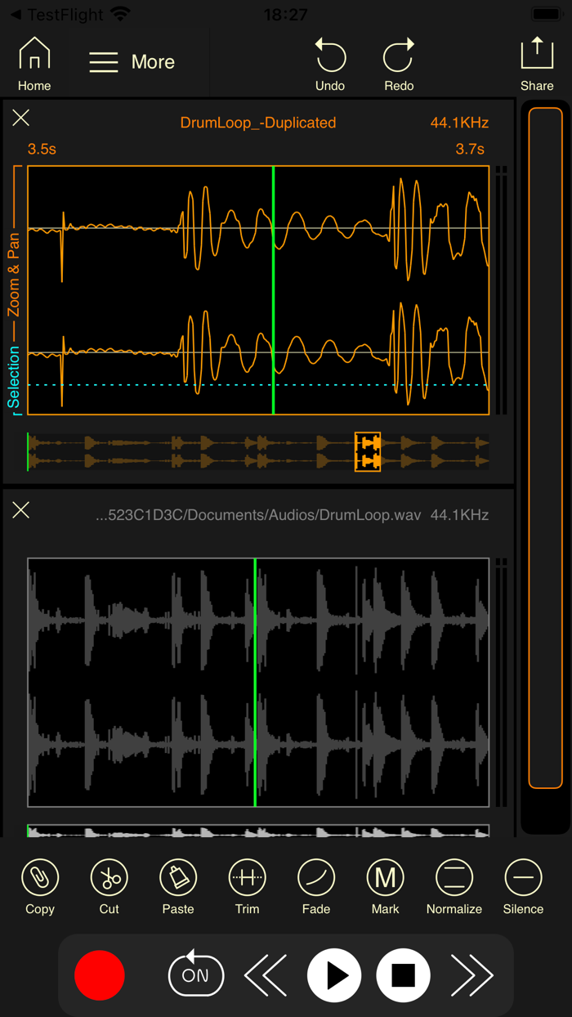Fast forward with double right arrows
Screen dimensions: 572x1017
pyautogui.click(x=472, y=975)
